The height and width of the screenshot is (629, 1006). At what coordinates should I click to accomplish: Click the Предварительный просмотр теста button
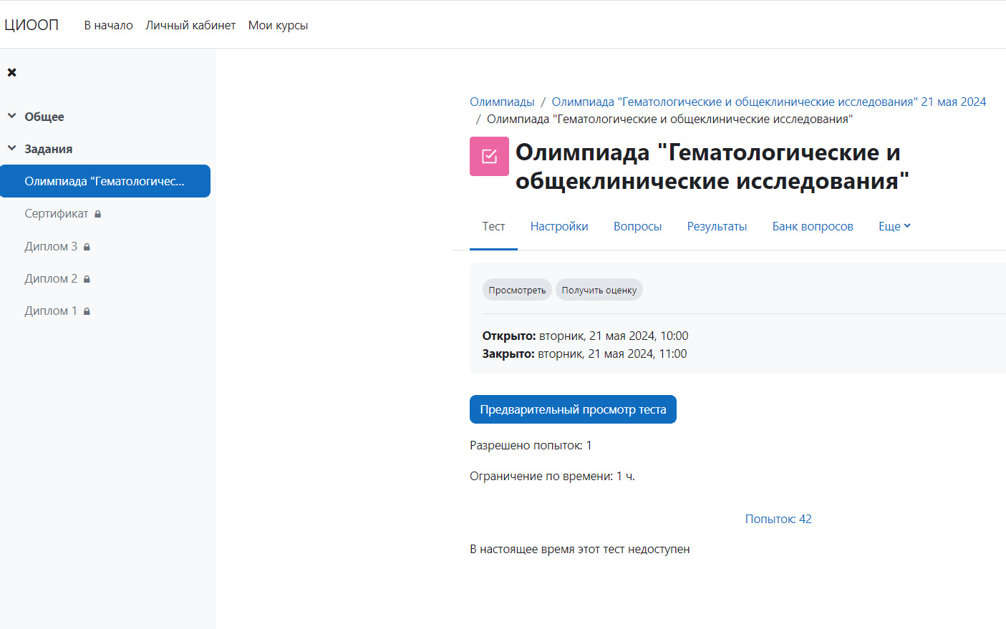click(573, 409)
